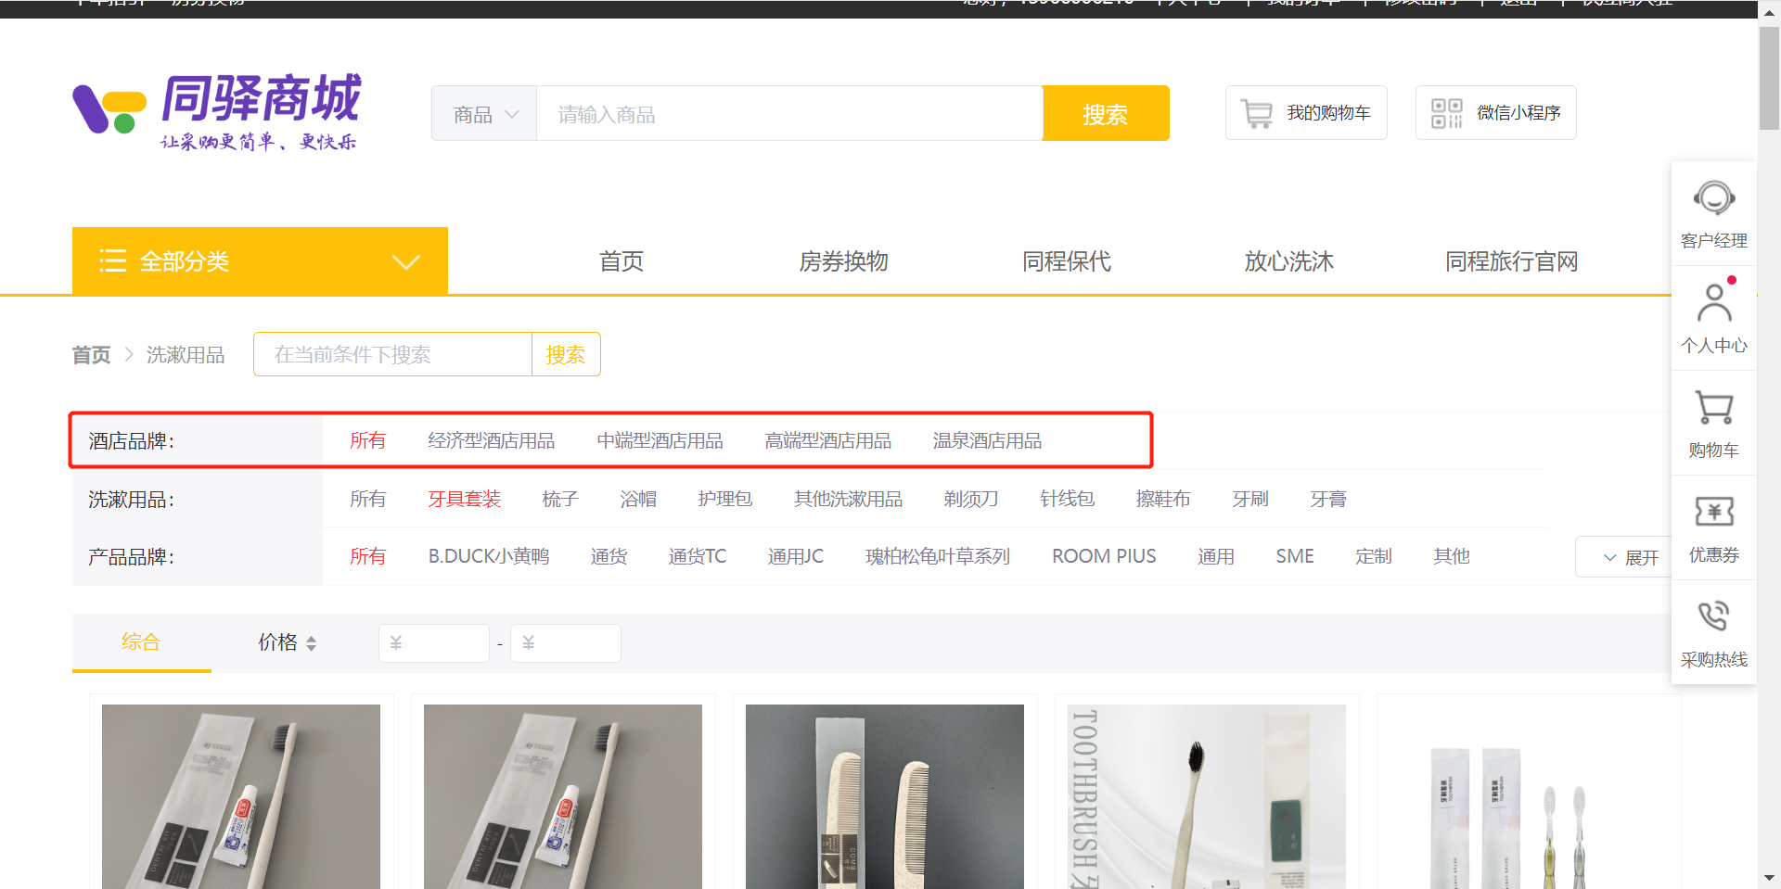Filter by brand 通用JC
1781x889 pixels.
pyautogui.click(x=796, y=557)
